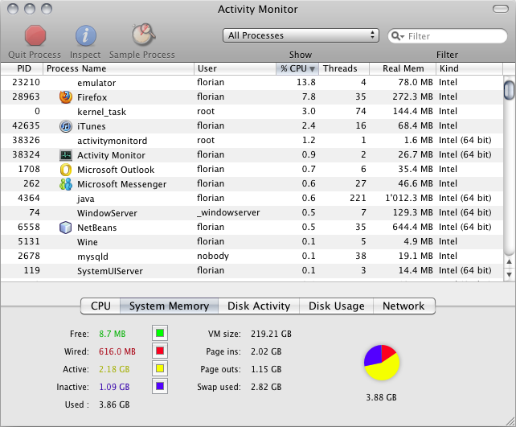This screenshot has height=427, width=516.
Task: Select the iTunes process icon
Action: [x=66, y=126]
